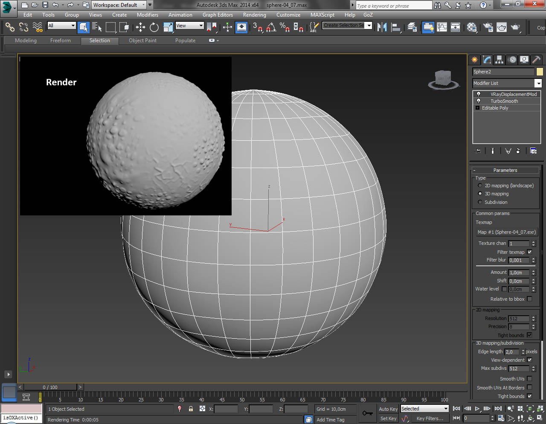546x424 pixels.
Task: Open the Modifiers menu
Action: (x=148, y=15)
